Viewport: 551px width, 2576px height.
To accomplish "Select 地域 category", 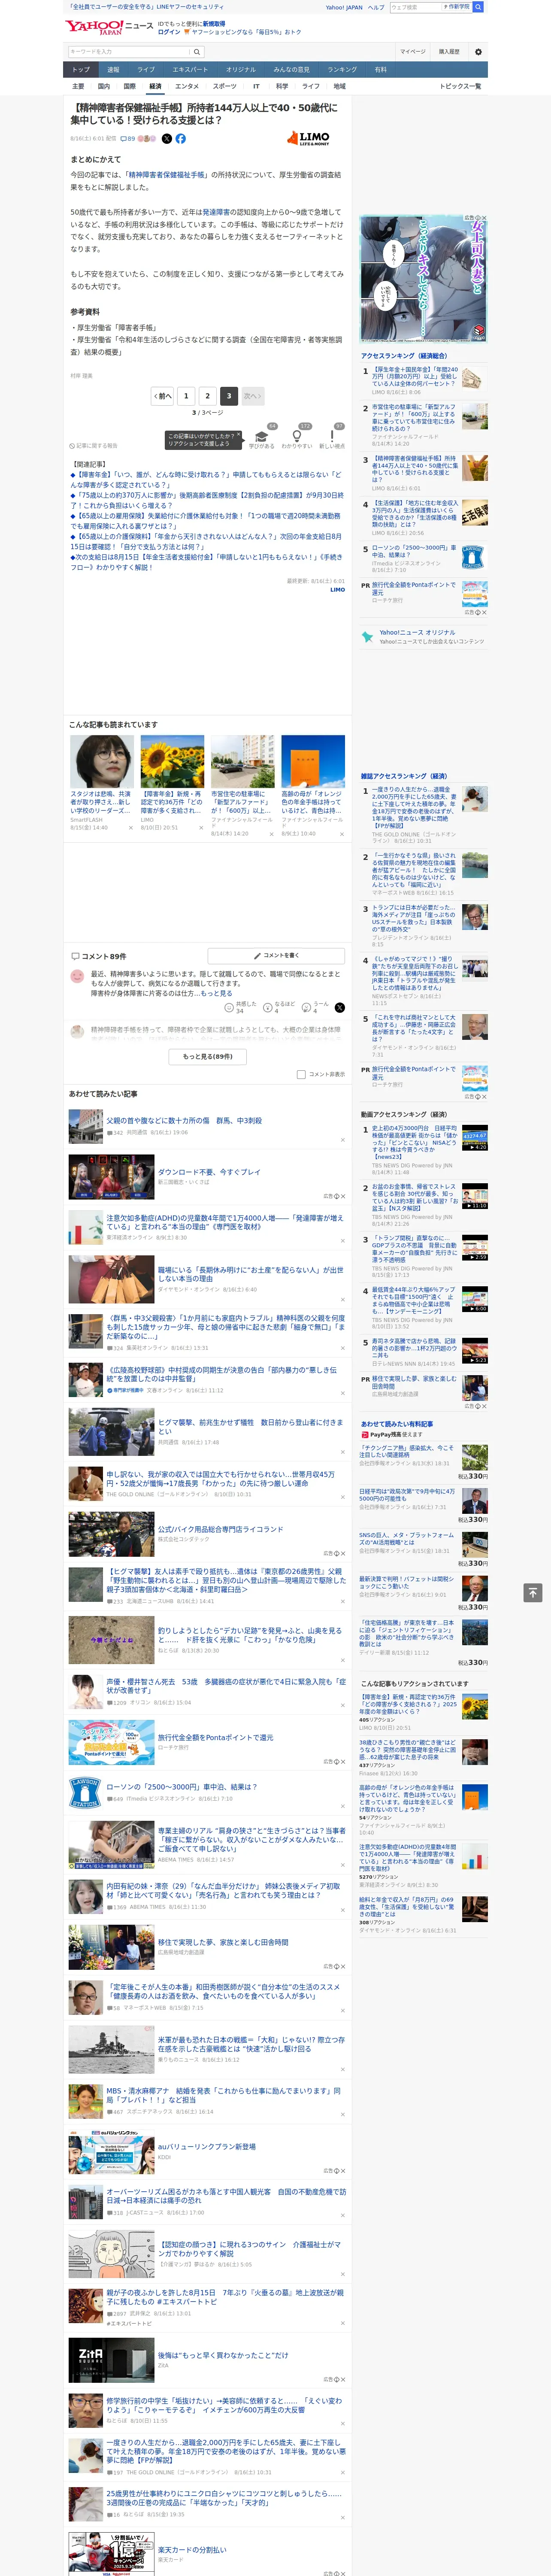I will [339, 86].
